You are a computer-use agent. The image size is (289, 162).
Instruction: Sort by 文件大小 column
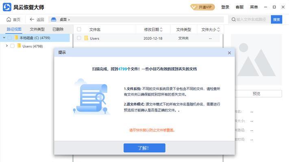(211, 30)
